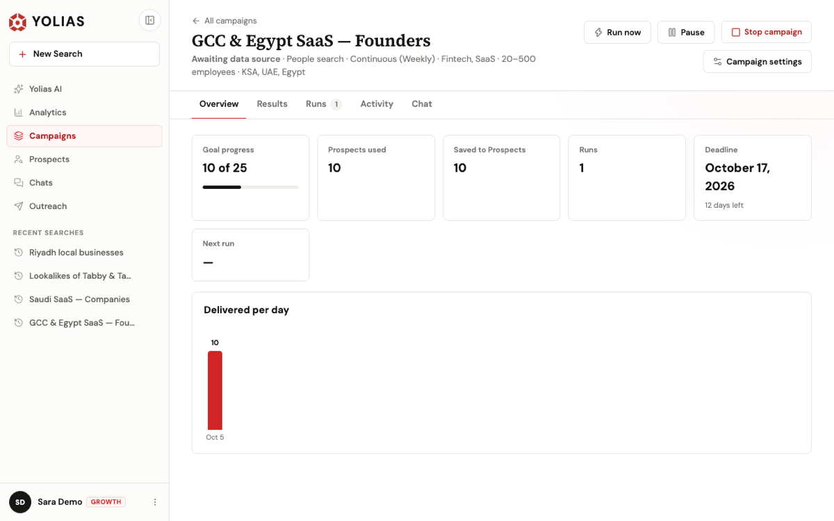Click the Analytics bar chart icon
The image size is (834, 521).
pyautogui.click(x=19, y=113)
